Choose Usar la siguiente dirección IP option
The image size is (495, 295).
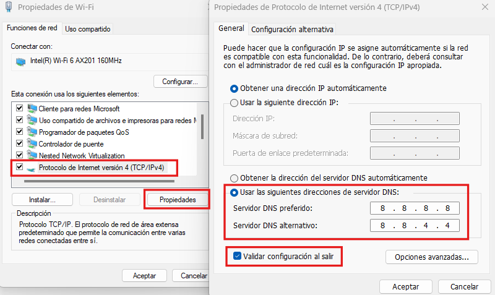[x=234, y=102]
